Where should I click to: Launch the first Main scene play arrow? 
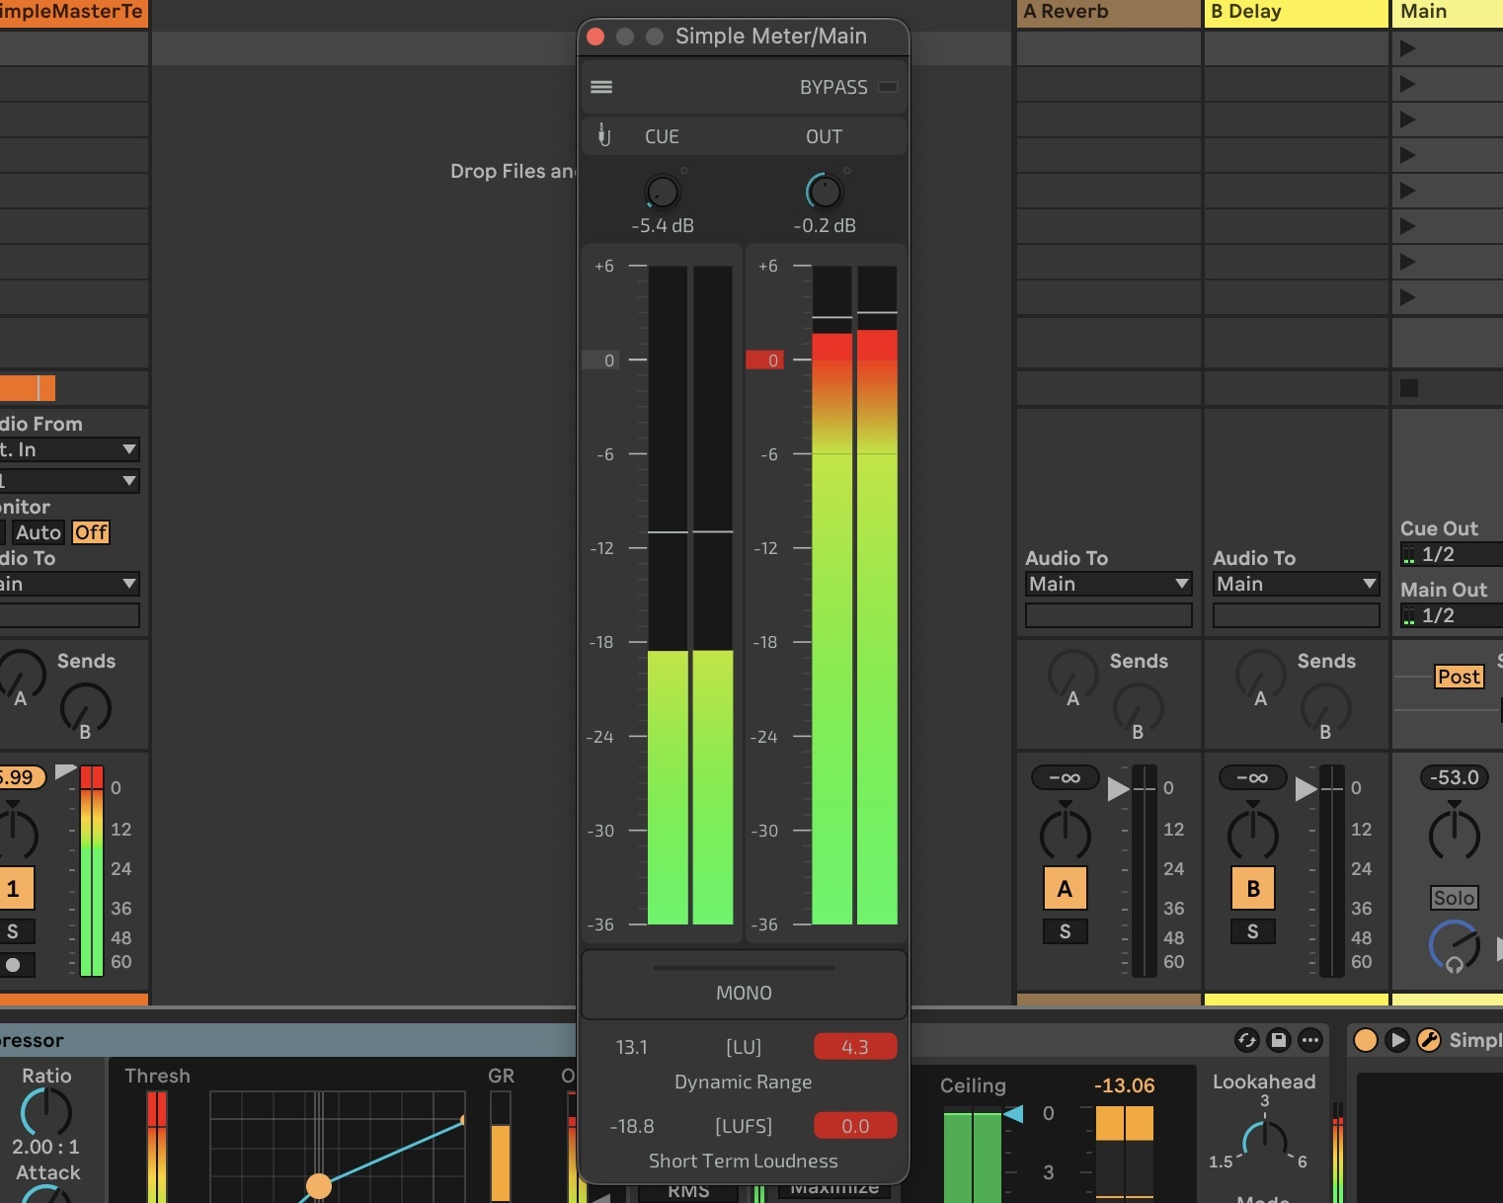click(x=1408, y=48)
